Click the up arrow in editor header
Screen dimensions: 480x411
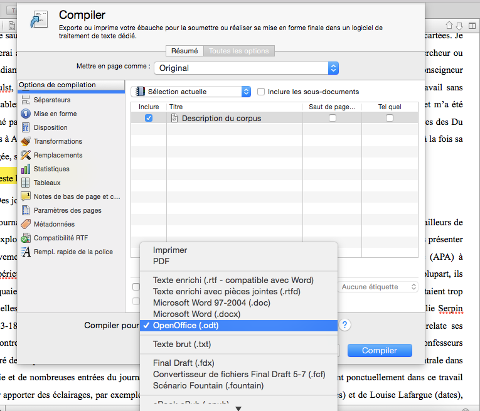(x=449, y=25)
